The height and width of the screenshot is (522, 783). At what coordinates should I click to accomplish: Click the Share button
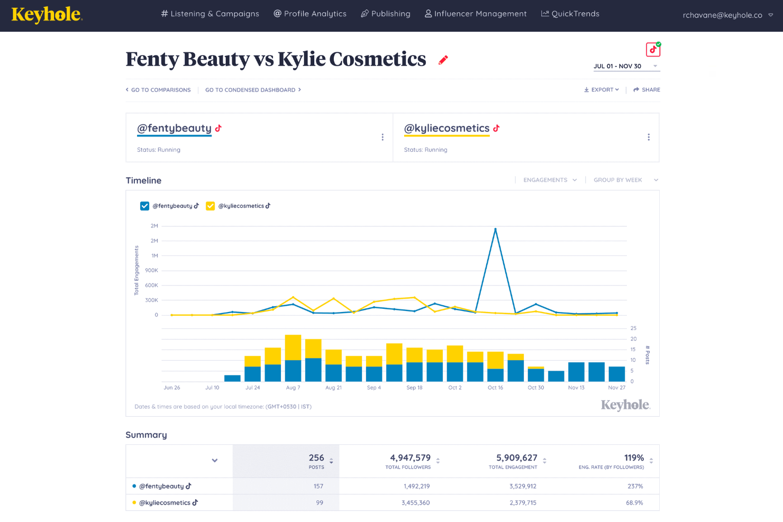coord(647,90)
